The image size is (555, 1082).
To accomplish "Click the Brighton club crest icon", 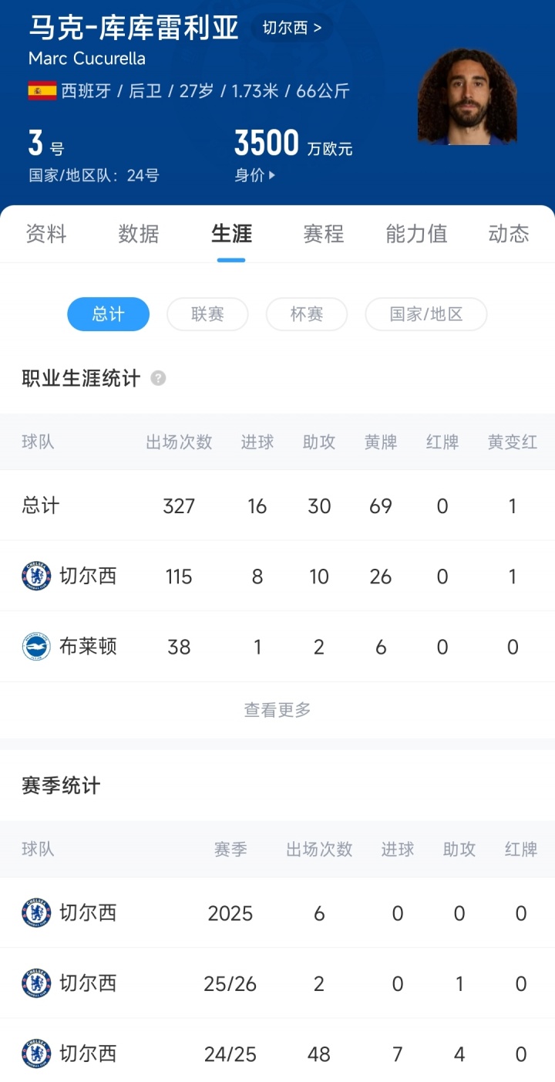I will [x=36, y=646].
